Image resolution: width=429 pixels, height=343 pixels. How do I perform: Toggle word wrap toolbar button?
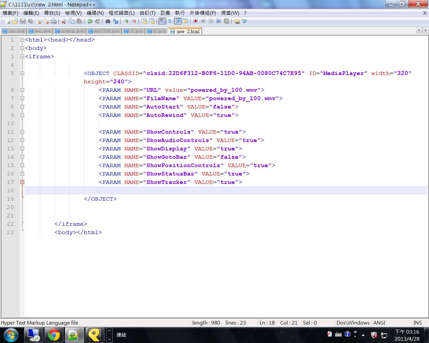click(x=162, y=21)
